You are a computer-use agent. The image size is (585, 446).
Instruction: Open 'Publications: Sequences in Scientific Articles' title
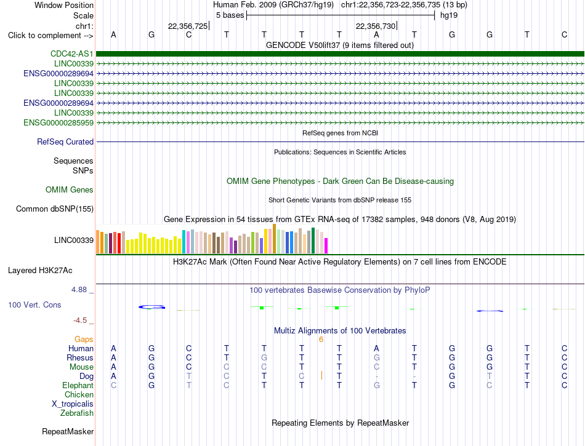click(340, 152)
